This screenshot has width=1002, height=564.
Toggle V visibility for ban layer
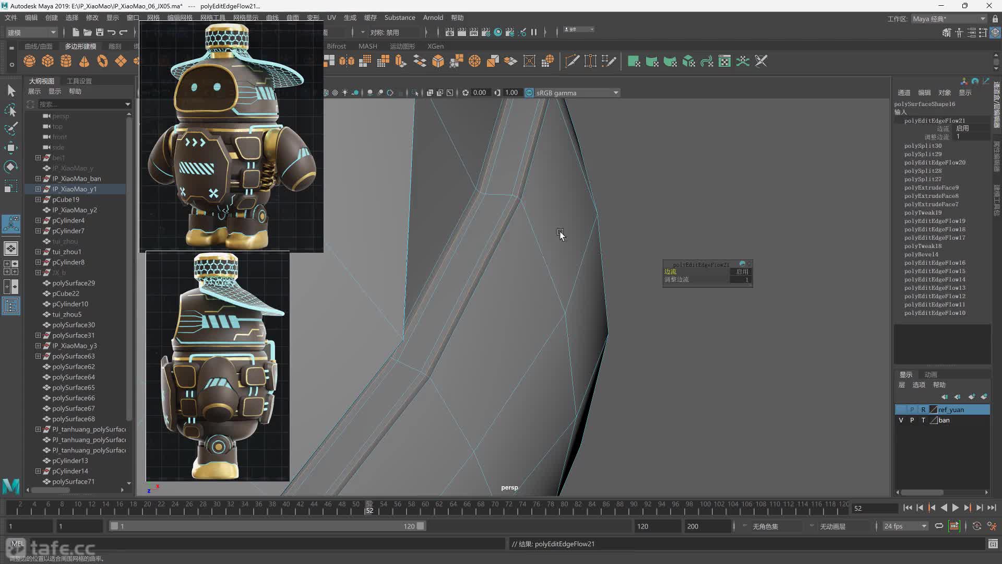tap(901, 420)
